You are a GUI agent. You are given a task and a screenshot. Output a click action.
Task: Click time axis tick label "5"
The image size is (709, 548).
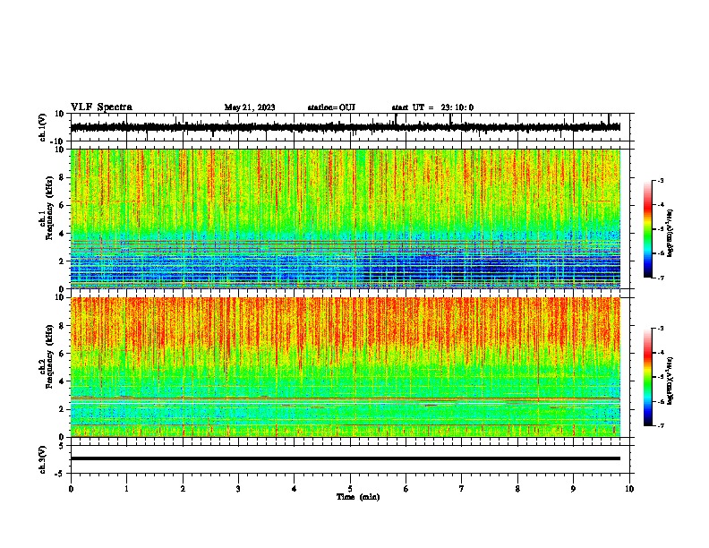pos(350,489)
